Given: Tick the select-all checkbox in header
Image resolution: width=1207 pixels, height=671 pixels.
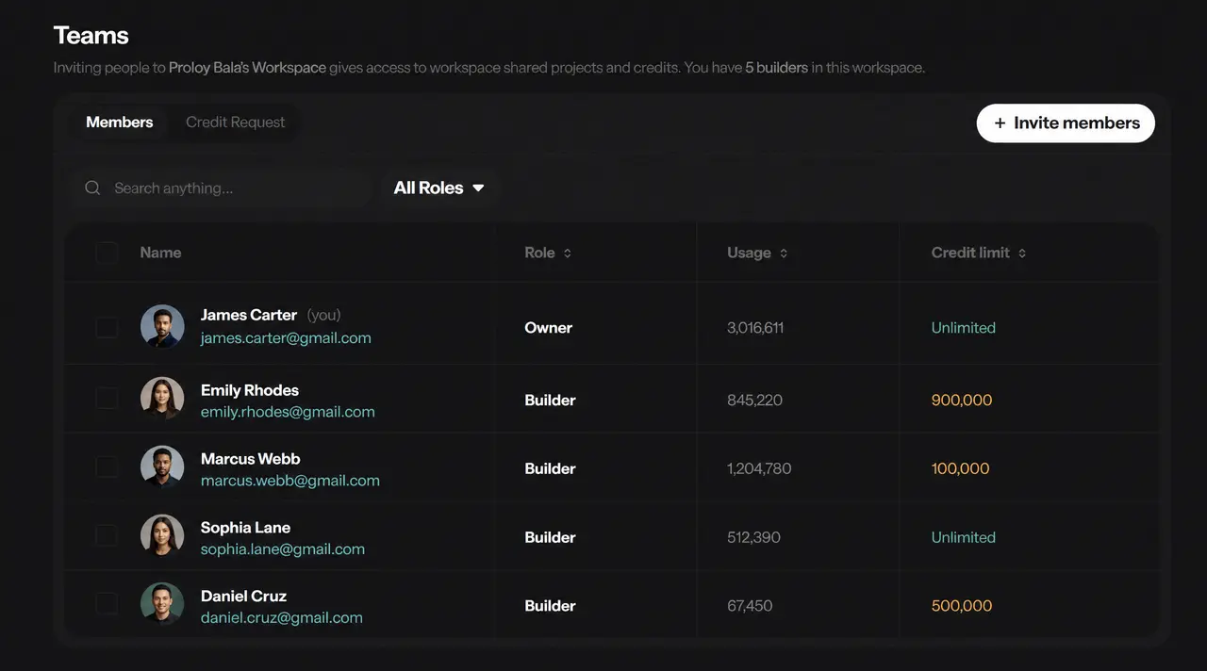Looking at the screenshot, I should 107,253.
